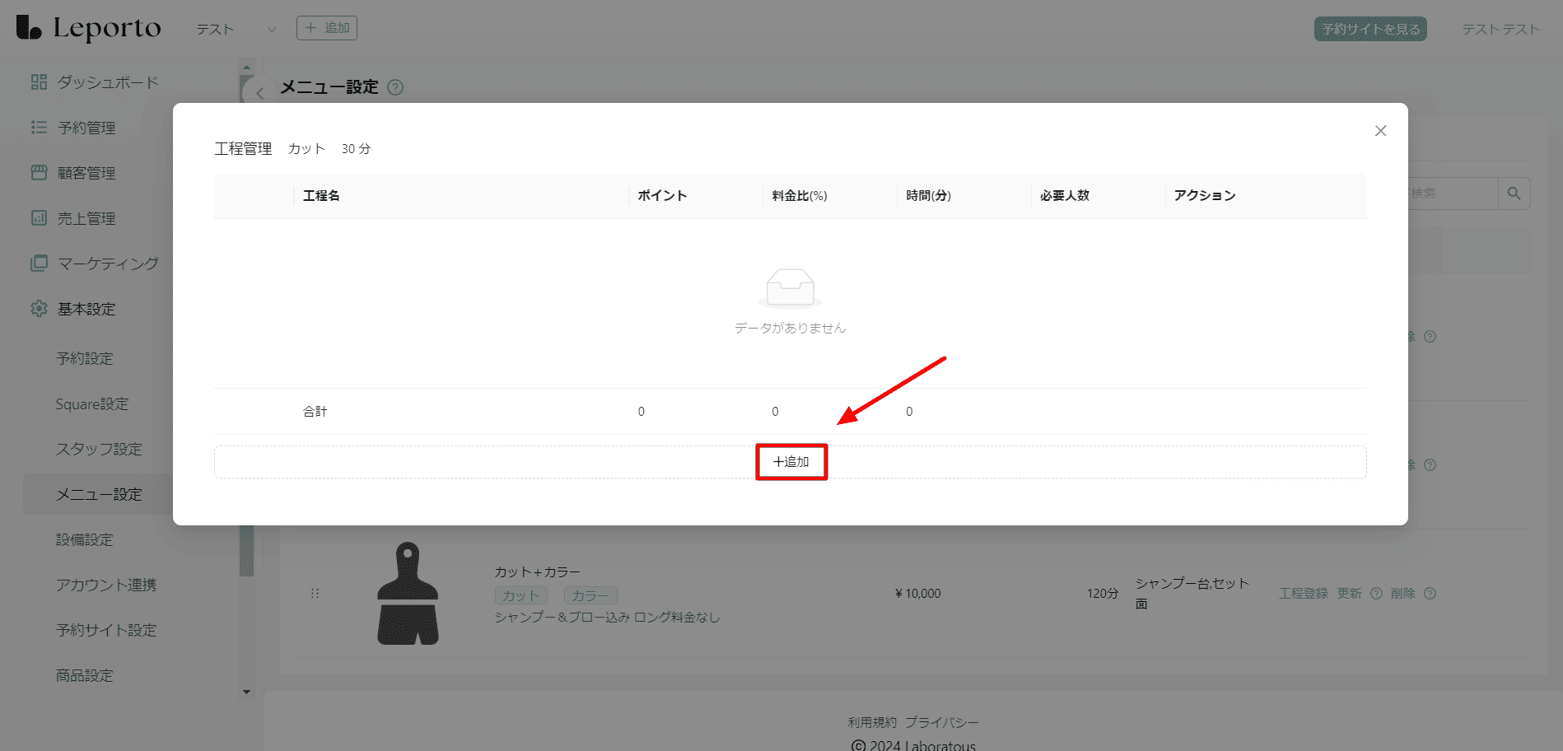Click the 予約サイトを見る button
Viewport: 1563px width, 751px height.
click(x=1369, y=29)
